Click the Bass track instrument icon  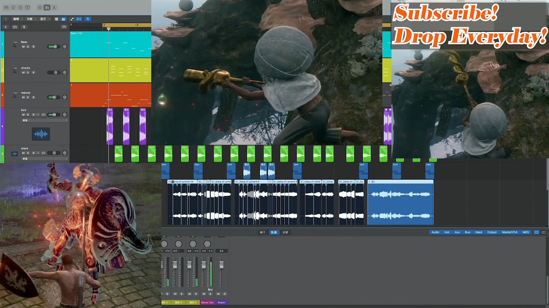(x=15, y=44)
